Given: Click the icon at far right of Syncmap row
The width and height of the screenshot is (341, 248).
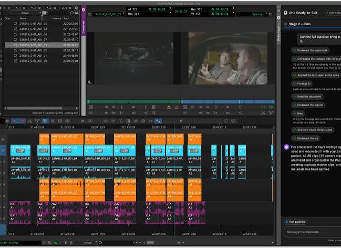Looking at the screenshot, I should tap(271, 14).
